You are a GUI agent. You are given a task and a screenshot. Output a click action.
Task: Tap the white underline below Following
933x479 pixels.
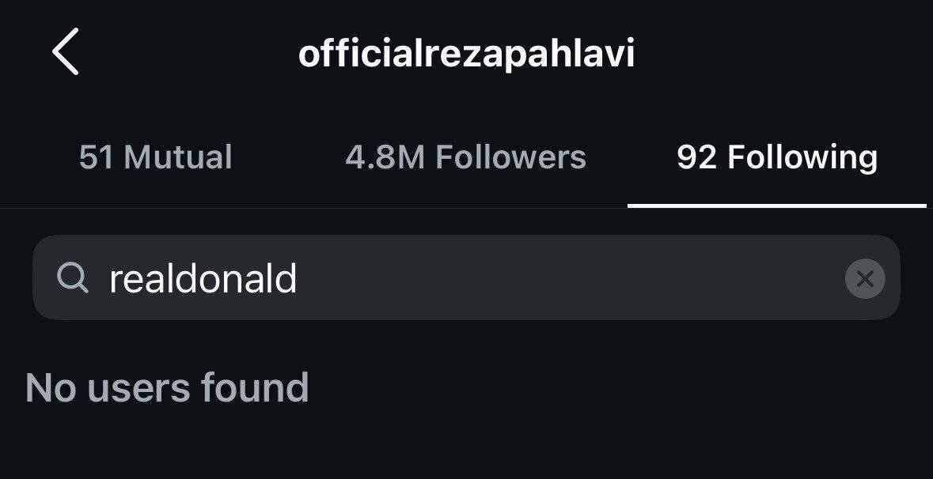(x=777, y=206)
